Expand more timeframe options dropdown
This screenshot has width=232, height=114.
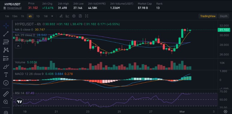coord(52,16)
